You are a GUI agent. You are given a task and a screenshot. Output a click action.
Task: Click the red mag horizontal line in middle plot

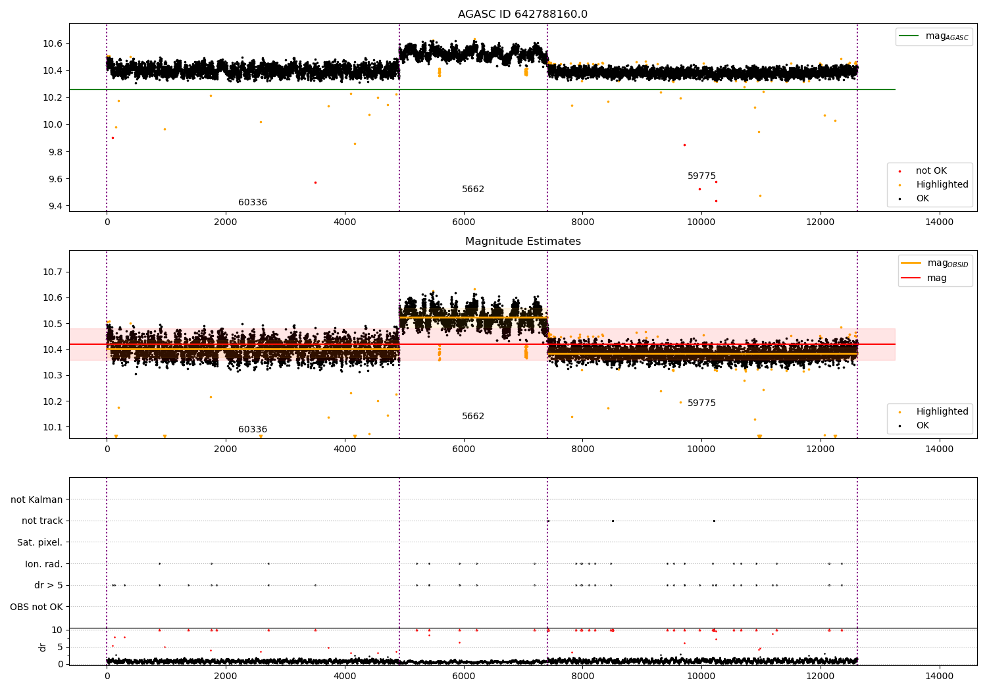coord(482,344)
